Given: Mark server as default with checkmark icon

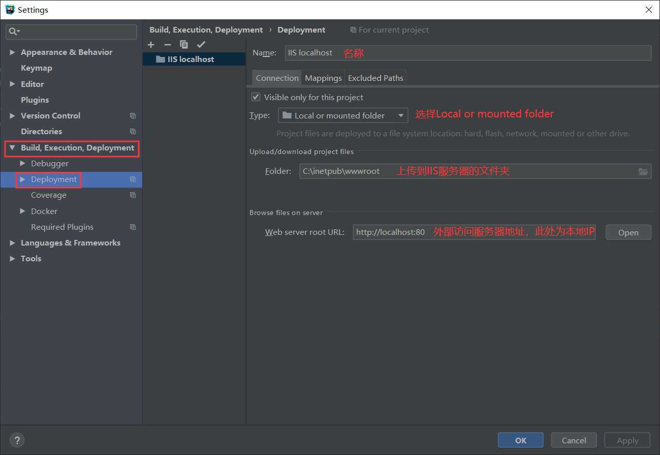Looking at the screenshot, I should (201, 45).
